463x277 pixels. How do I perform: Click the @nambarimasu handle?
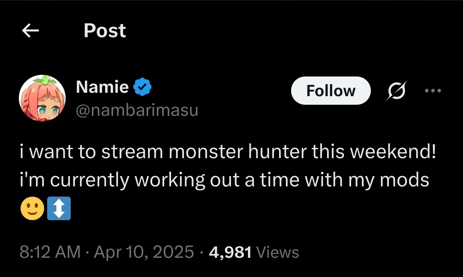pyautogui.click(x=137, y=110)
